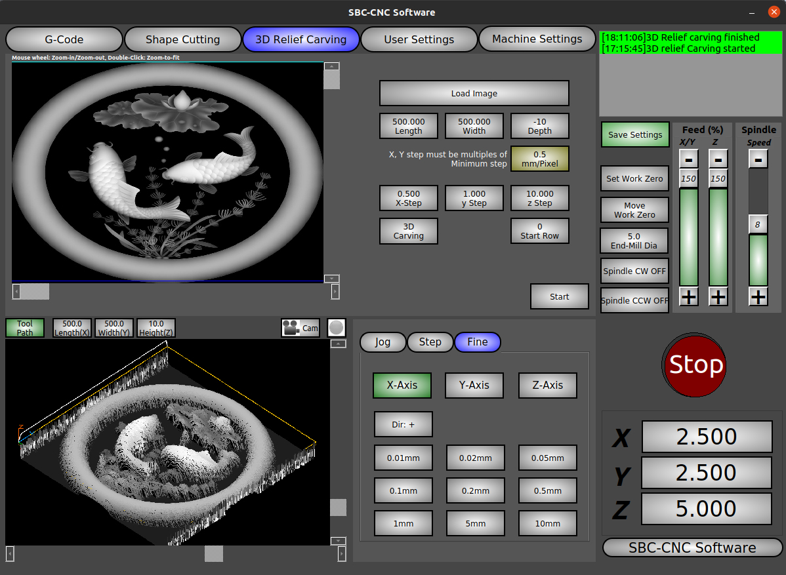Move by 0.01mm fine step

(403, 458)
